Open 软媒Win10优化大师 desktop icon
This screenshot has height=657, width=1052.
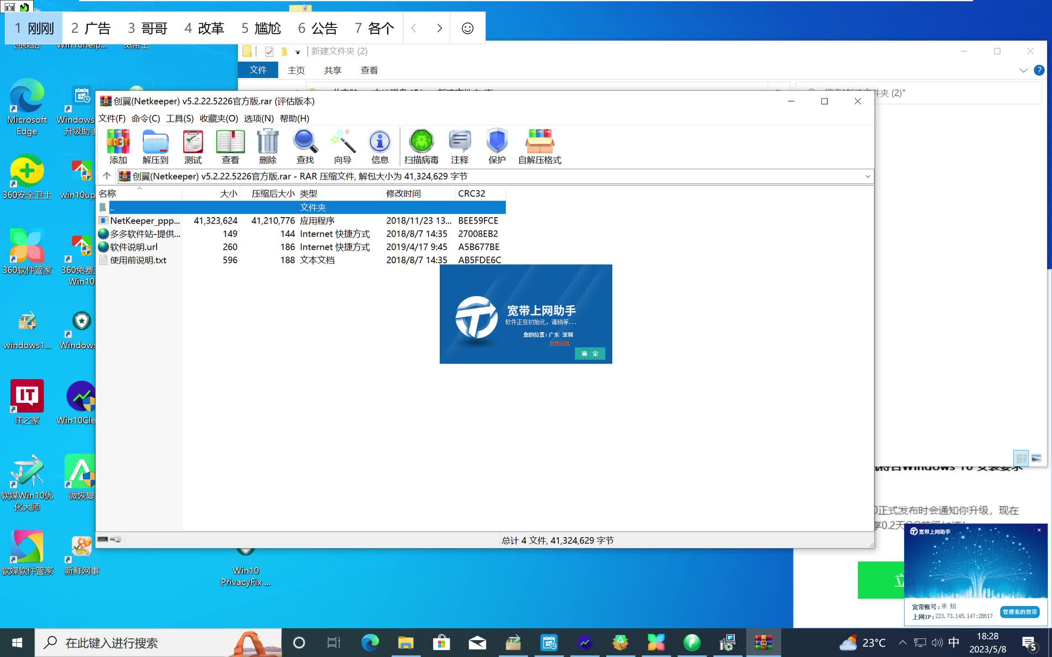tap(27, 483)
